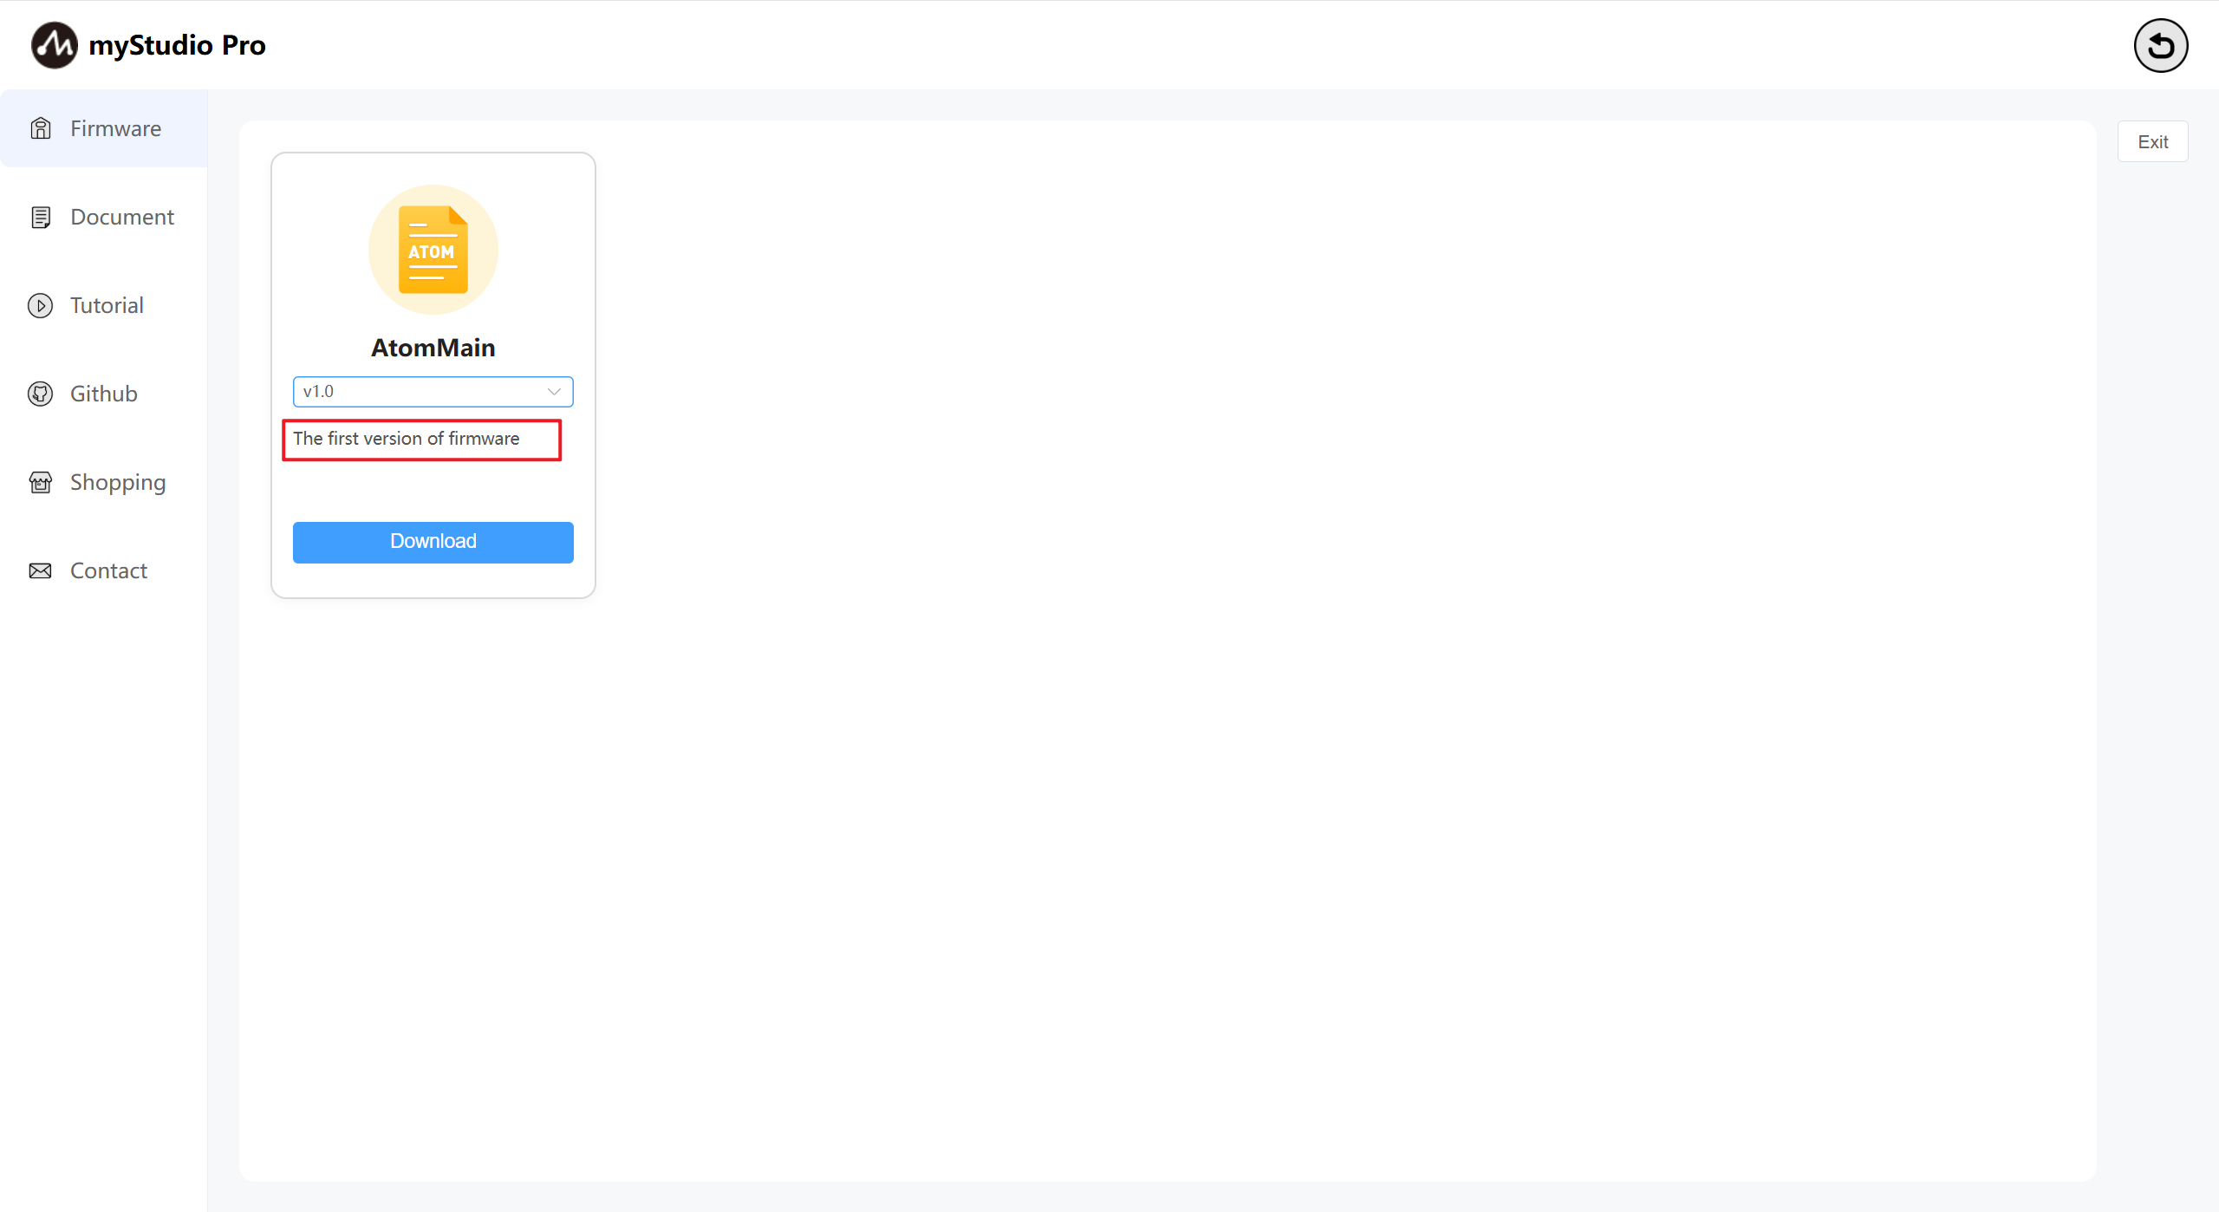This screenshot has width=2219, height=1212.
Task: Switch to the Document sidebar section
Action: click(104, 217)
